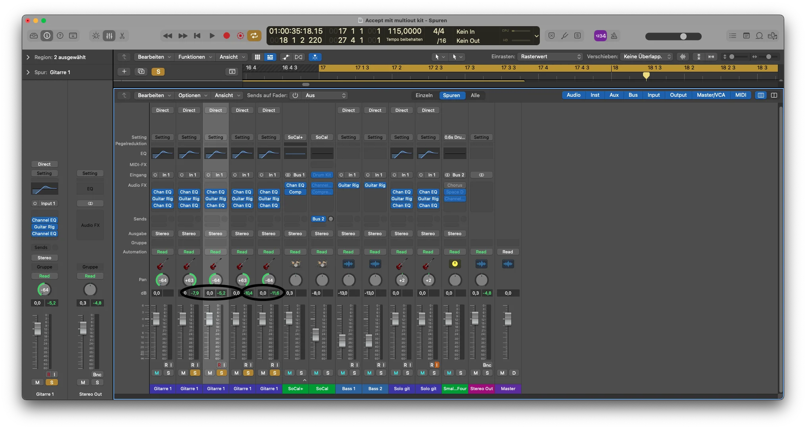Viewport: 806px width, 429px height.
Task: Click the red Record button
Action: (x=226, y=36)
